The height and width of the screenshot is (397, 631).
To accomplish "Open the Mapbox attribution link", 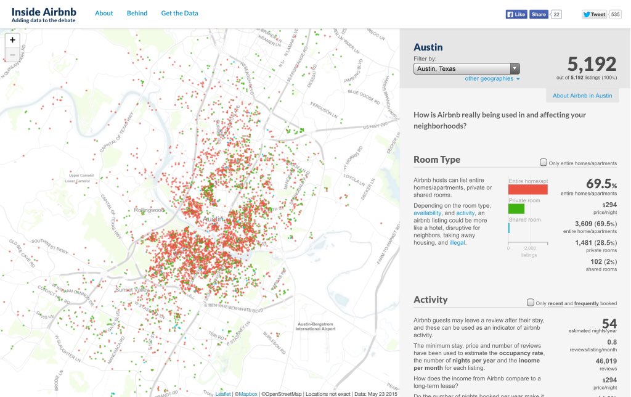I will (248, 394).
